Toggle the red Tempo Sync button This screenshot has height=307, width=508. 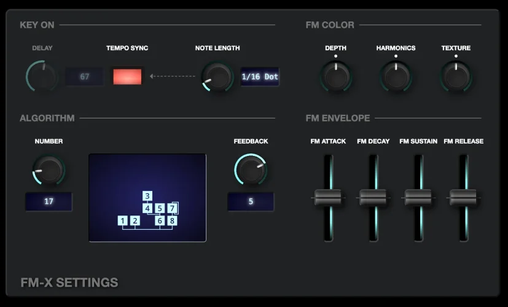coord(127,77)
